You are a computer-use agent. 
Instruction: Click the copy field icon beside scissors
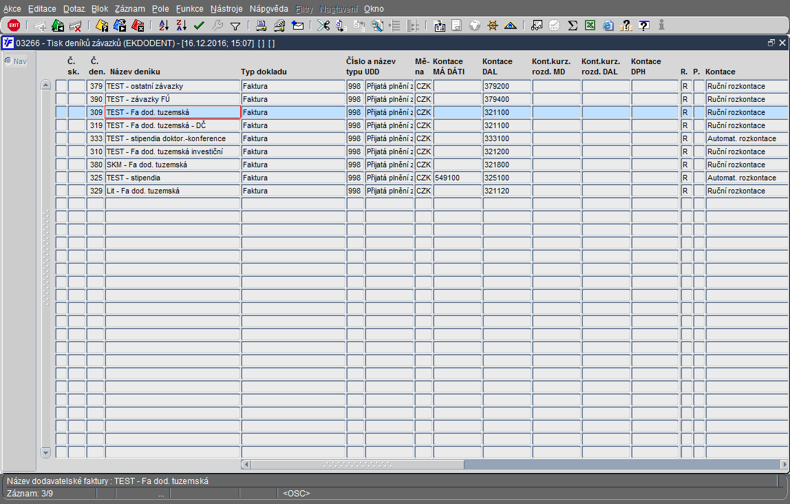(x=341, y=25)
